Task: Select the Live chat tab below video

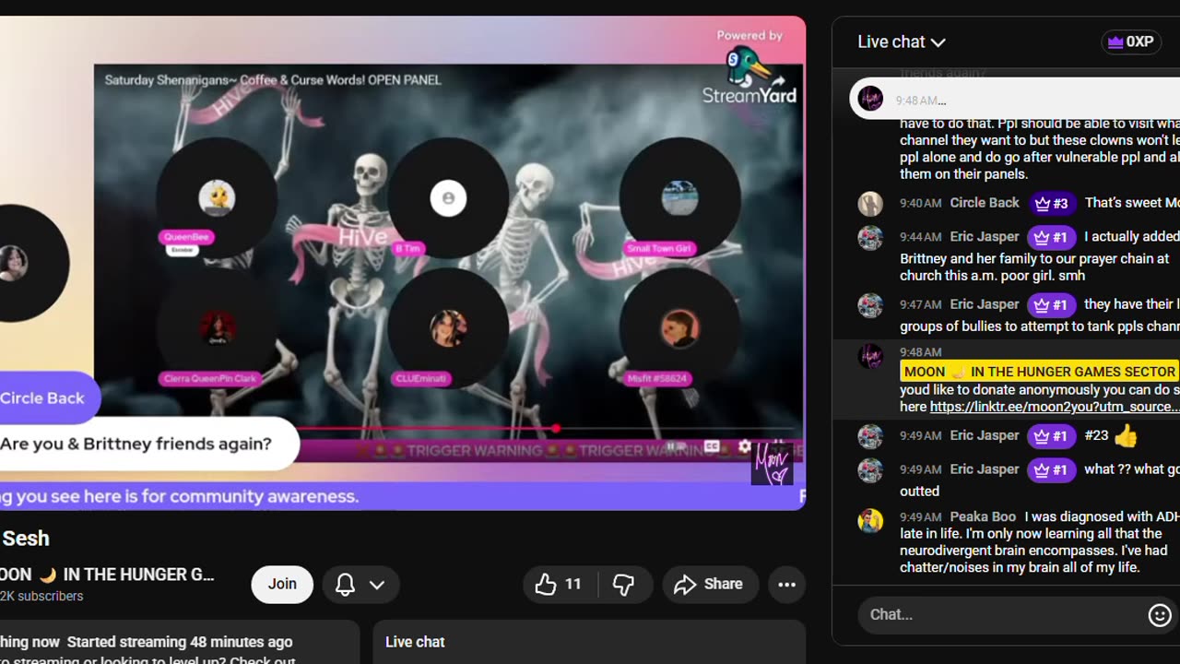Action: 415,642
